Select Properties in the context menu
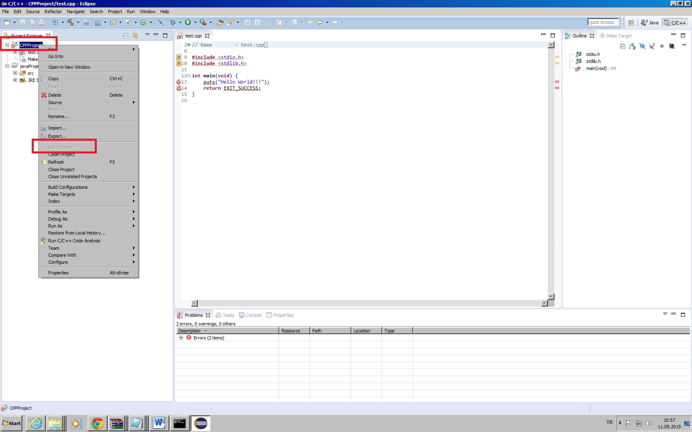 tap(88, 273)
